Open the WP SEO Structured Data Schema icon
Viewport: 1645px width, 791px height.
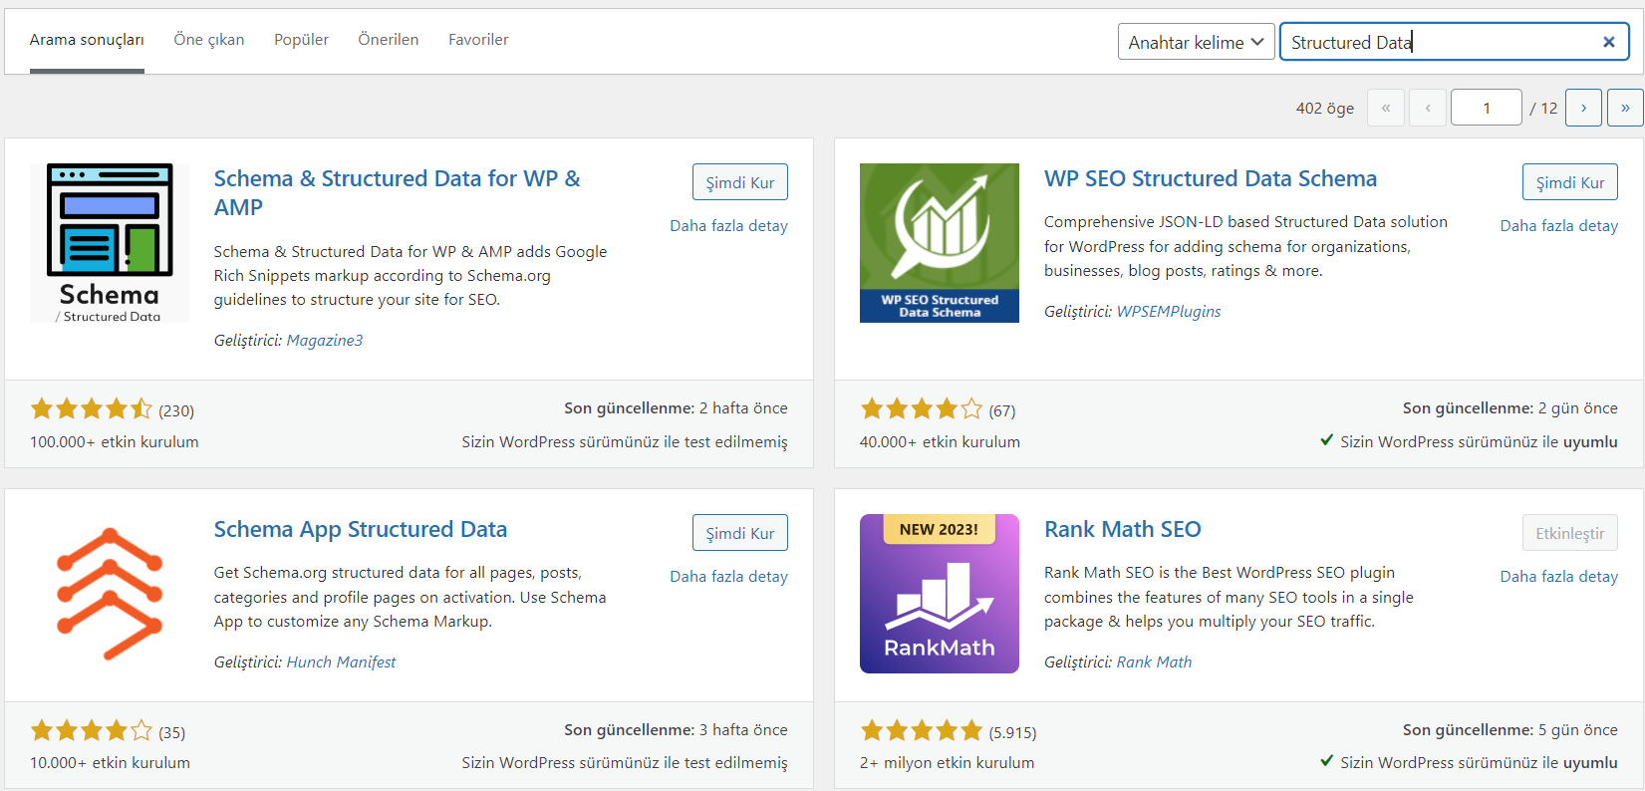940,243
